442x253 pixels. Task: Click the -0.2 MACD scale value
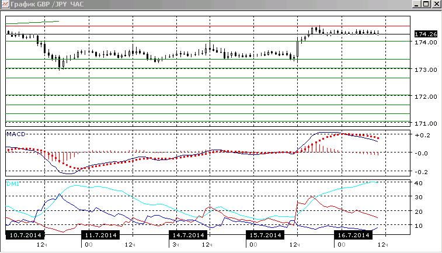click(423, 172)
